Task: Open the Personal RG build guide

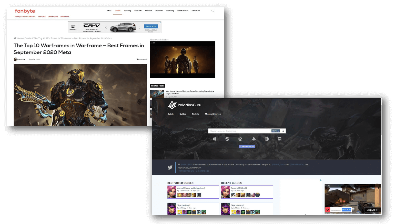Action: pos(239,188)
